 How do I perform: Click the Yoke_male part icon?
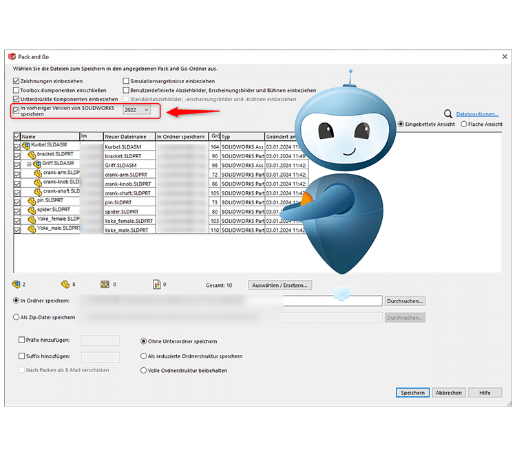pos(32,228)
